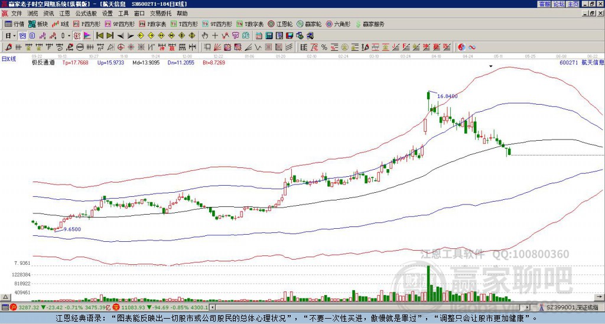Screen dimensions: 605x324
Task: Open the calculator tool
Action: click(x=269, y=36)
